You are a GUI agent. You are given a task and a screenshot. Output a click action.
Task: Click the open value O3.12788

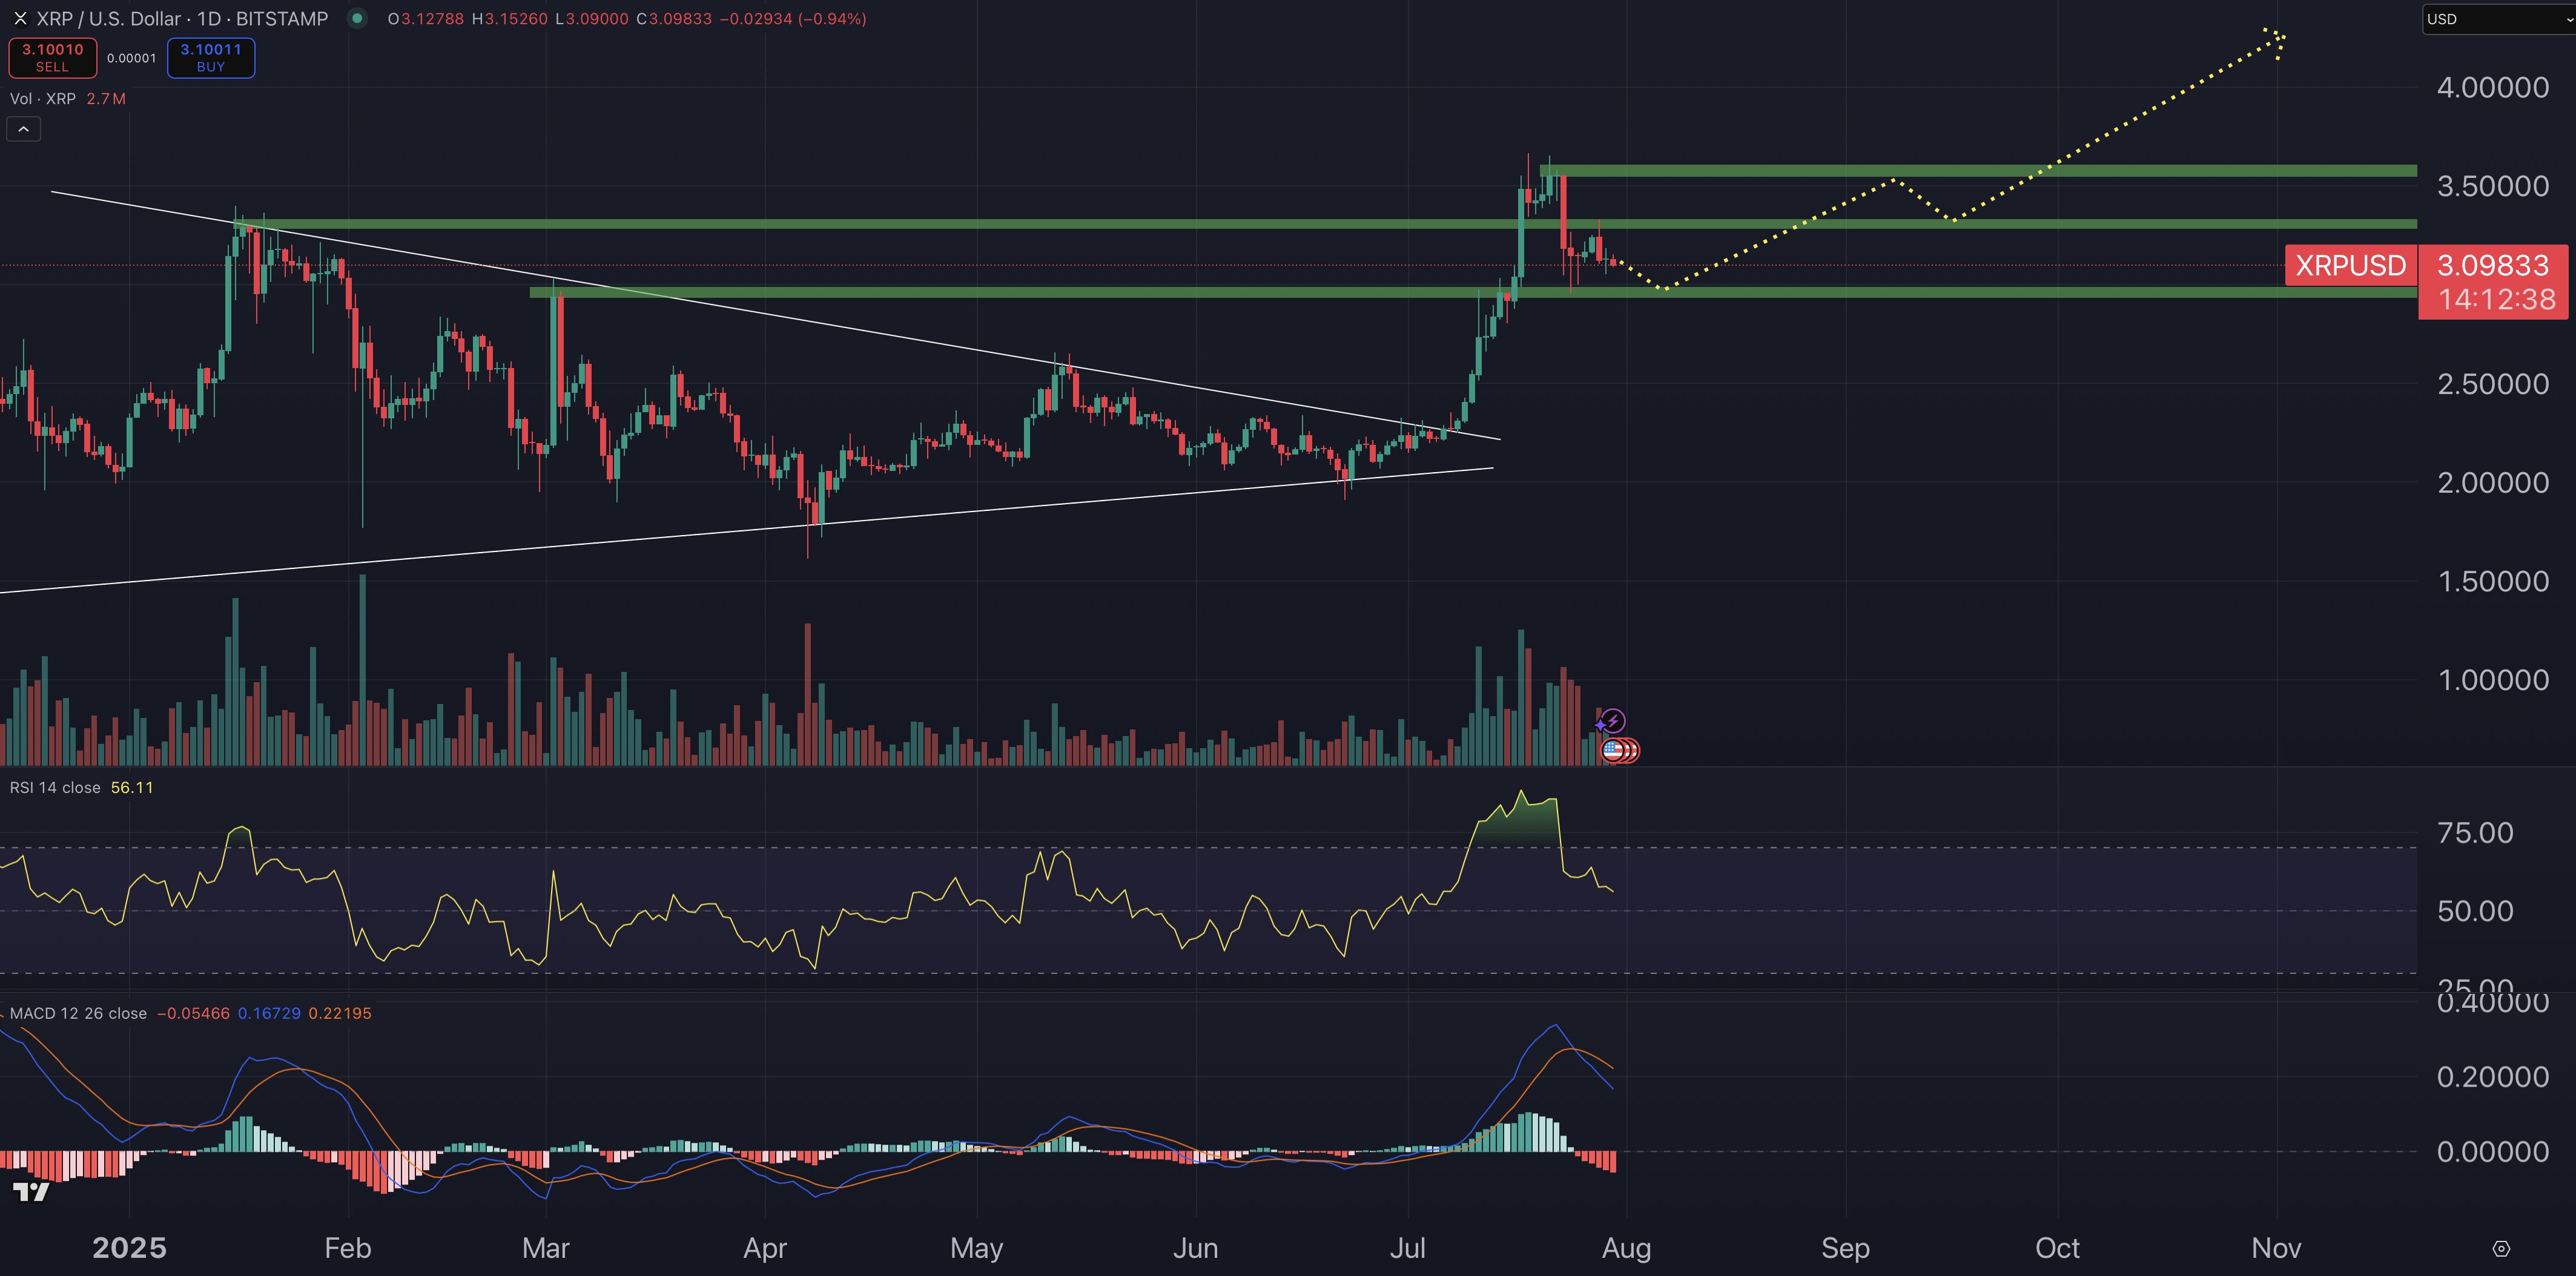pyautogui.click(x=426, y=19)
